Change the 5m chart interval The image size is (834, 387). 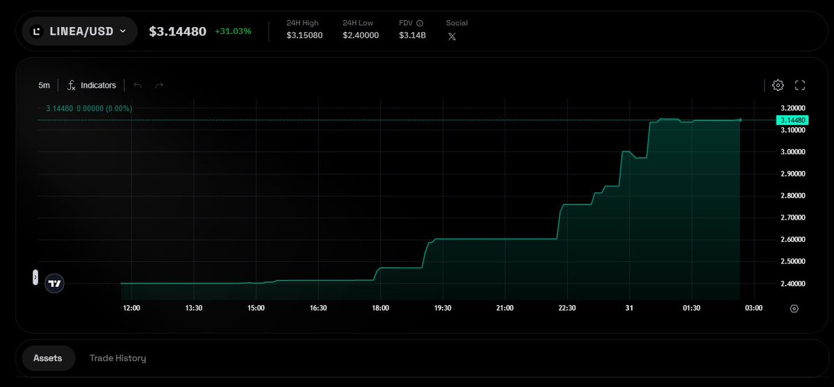click(x=44, y=85)
